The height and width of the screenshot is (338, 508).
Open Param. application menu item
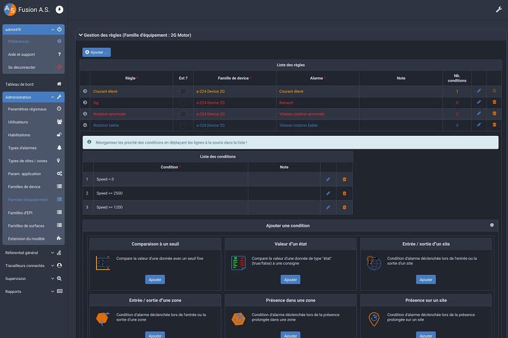(x=33, y=174)
